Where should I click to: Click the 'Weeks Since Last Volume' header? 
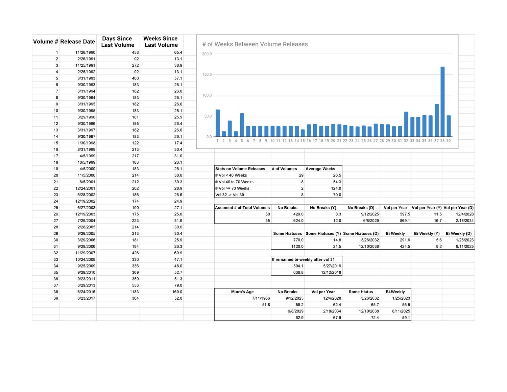tap(161, 42)
